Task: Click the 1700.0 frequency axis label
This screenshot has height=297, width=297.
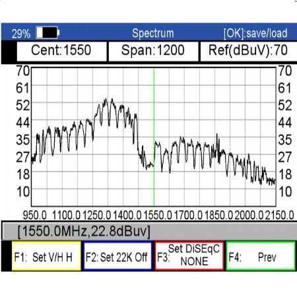Action: tap(188, 215)
